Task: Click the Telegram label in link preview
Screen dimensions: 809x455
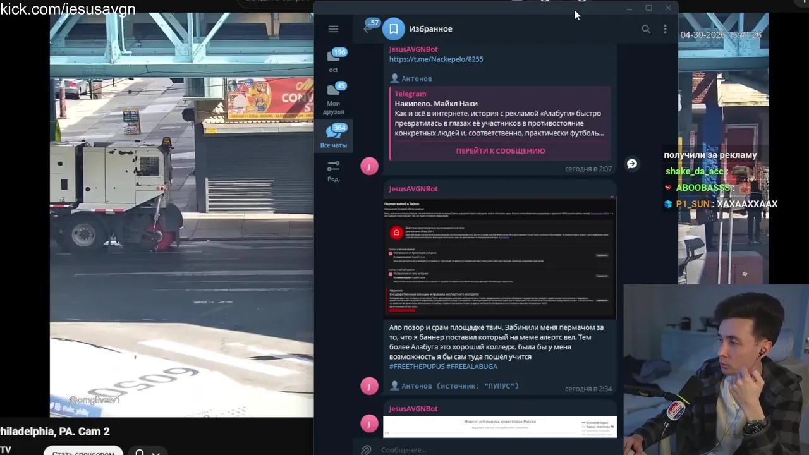Action: tap(410, 94)
